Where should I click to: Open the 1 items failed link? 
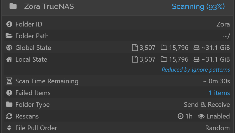(x=219, y=93)
